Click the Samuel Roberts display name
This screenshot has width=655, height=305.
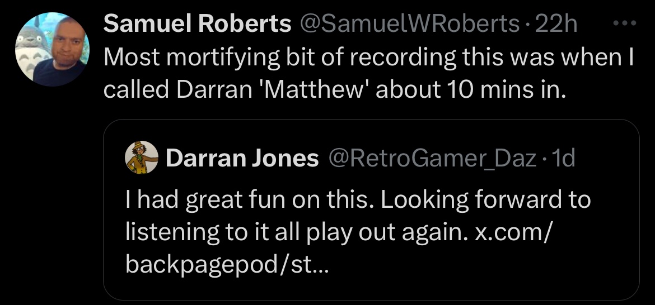point(196,24)
